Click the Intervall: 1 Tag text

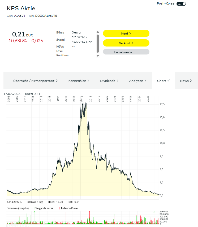pos(35,202)
